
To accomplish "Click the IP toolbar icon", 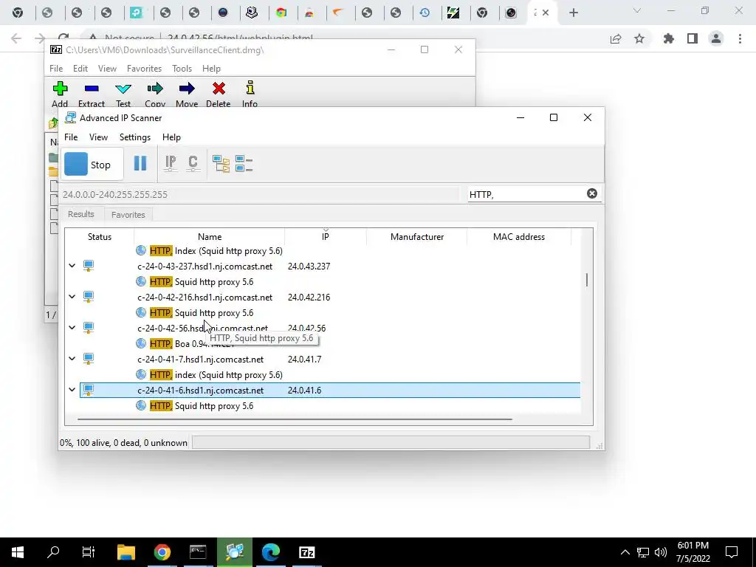I will [x=171, y=163].
